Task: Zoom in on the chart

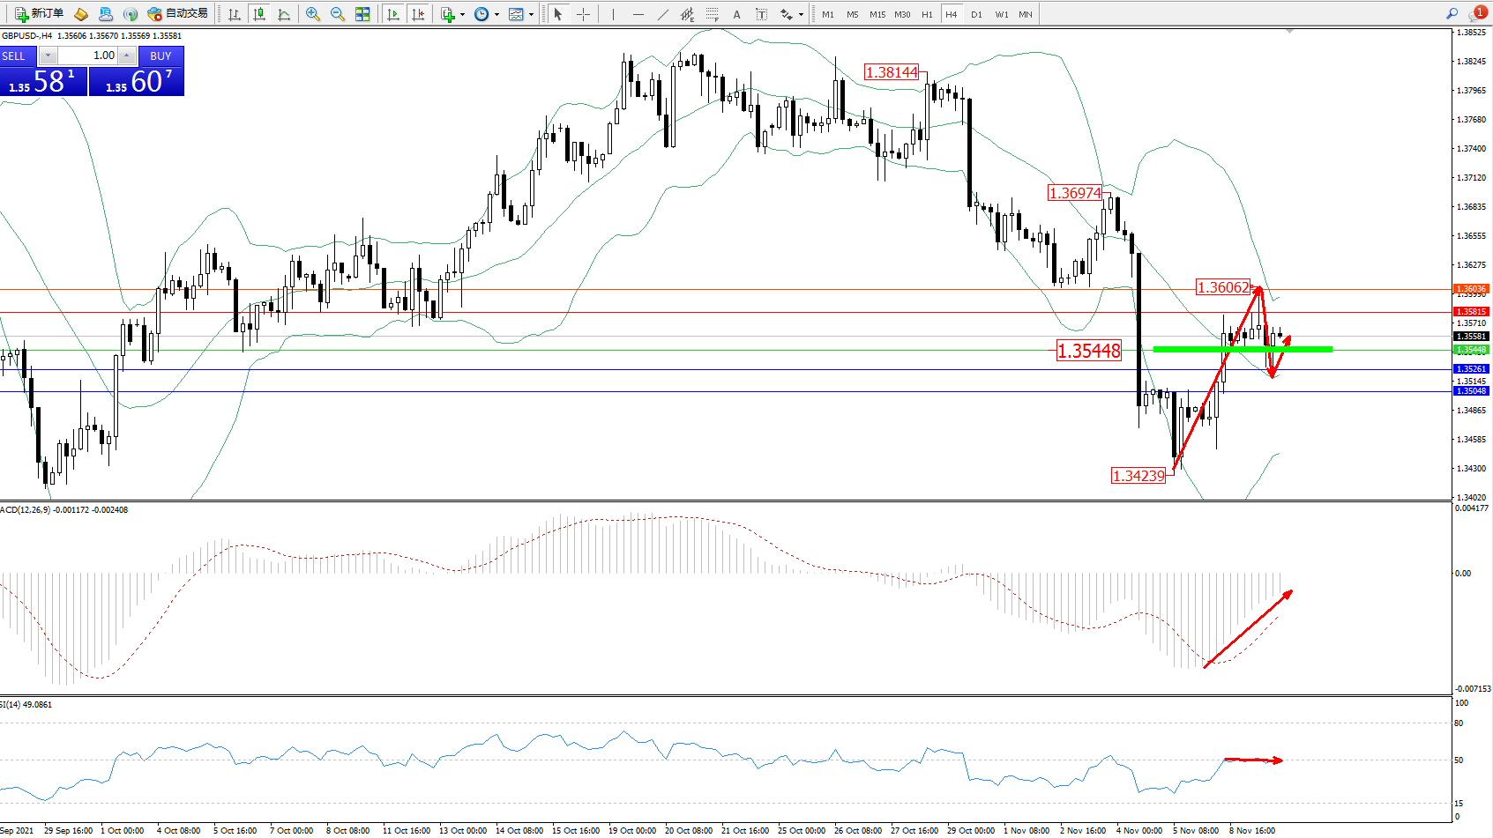Action: [312, 14]
